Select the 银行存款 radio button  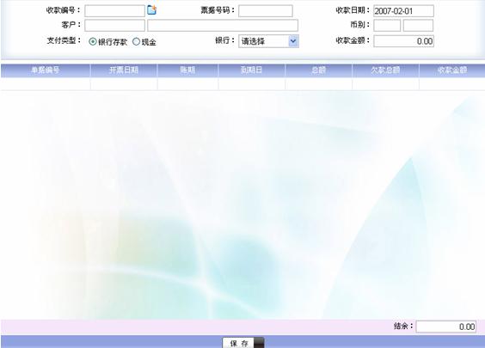click(93, 41)
